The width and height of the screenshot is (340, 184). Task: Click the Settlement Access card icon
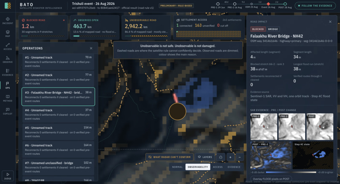pyautogui.click(x=178, y=20)
